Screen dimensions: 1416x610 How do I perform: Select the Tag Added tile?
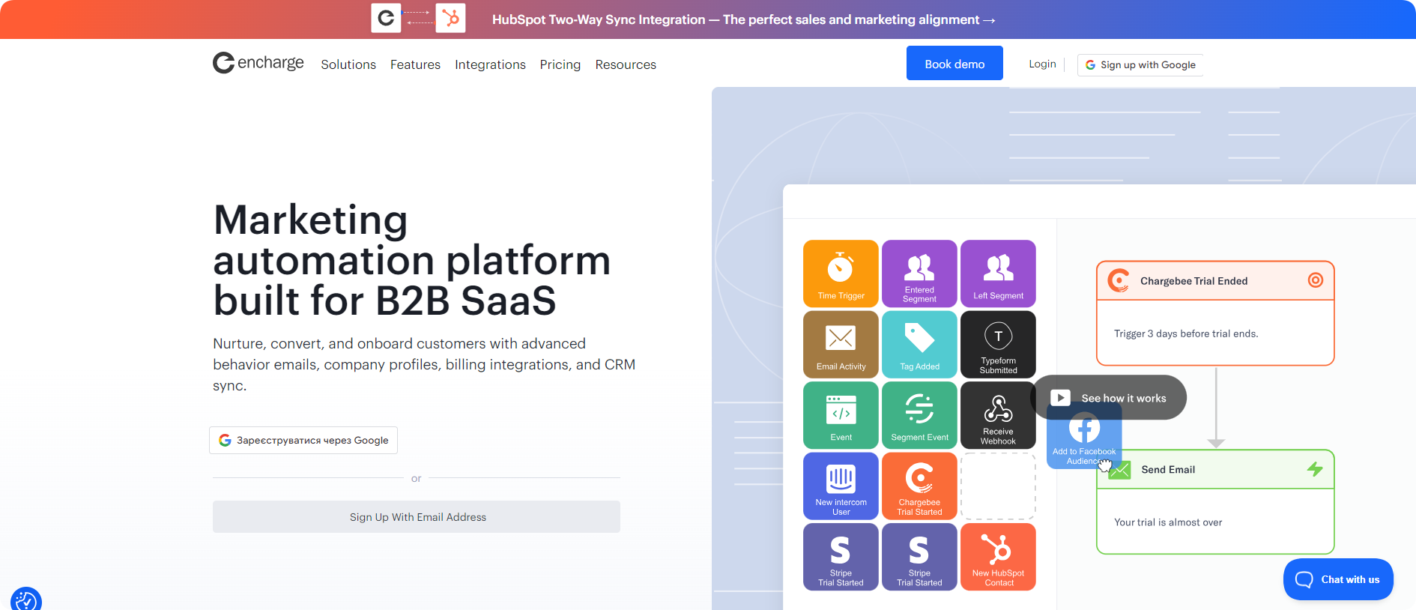coord(919,344)
